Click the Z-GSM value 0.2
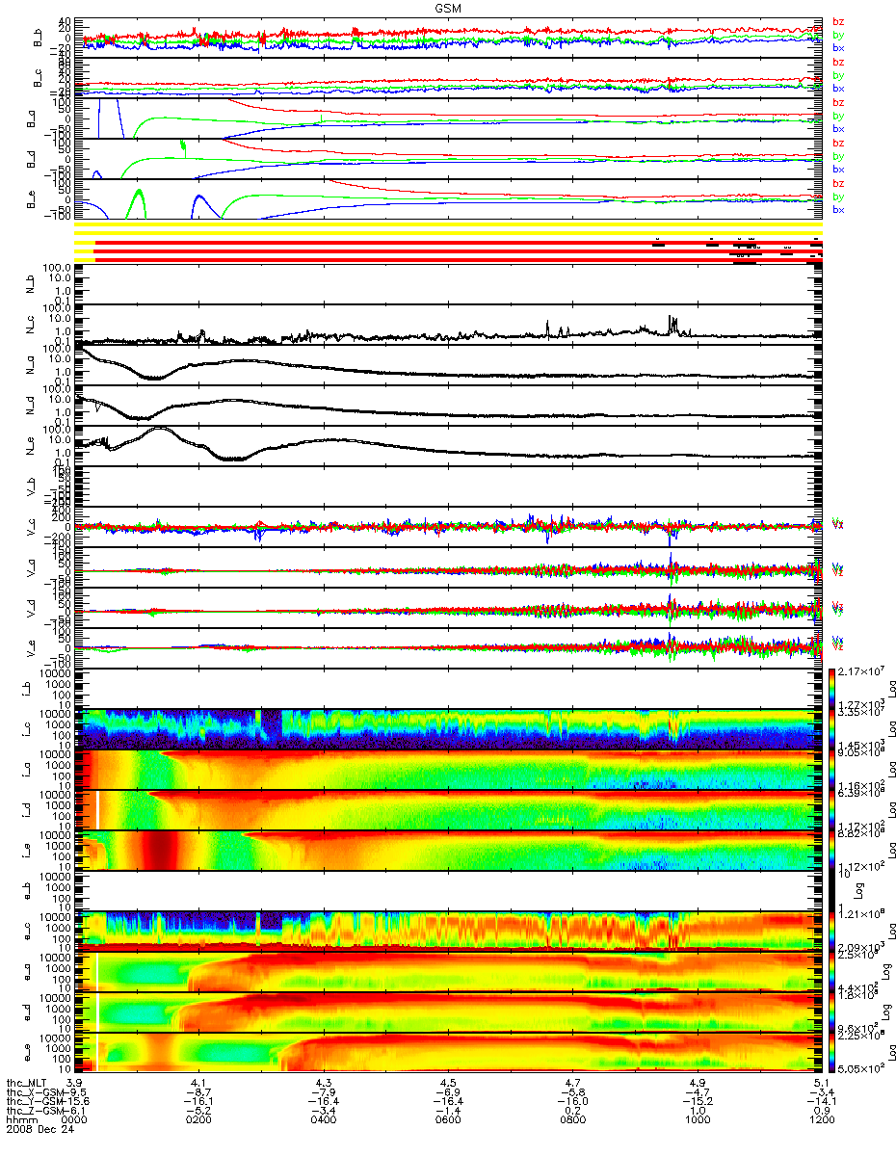Viewport: 896px width, 1156px height. click(572, 1112)
